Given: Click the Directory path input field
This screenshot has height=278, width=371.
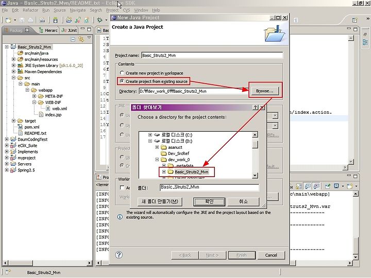Looking at the screenshot, I should coord(194,91).
